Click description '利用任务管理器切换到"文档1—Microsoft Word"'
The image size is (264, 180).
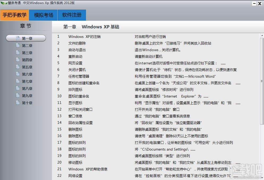coord(175,76)
